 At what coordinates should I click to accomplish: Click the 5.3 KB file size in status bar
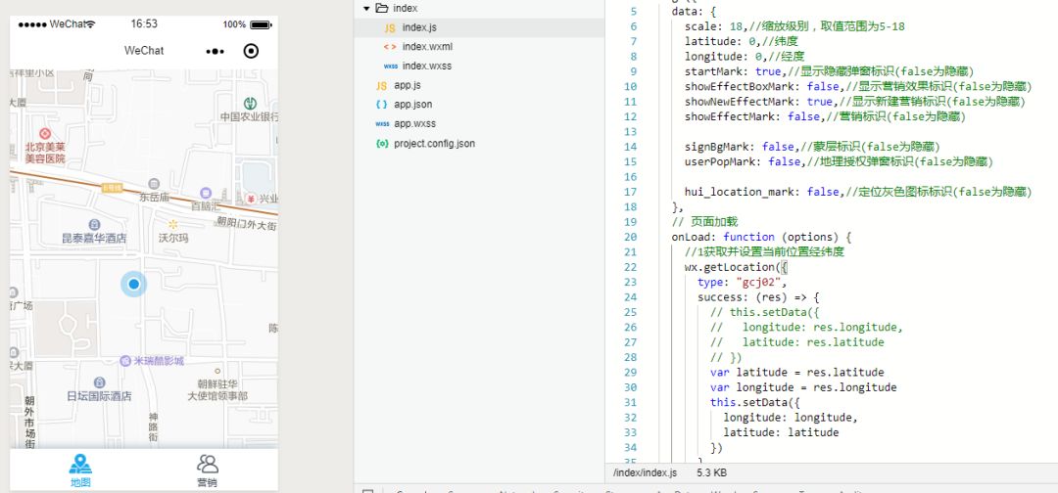(x=712, y=472)
